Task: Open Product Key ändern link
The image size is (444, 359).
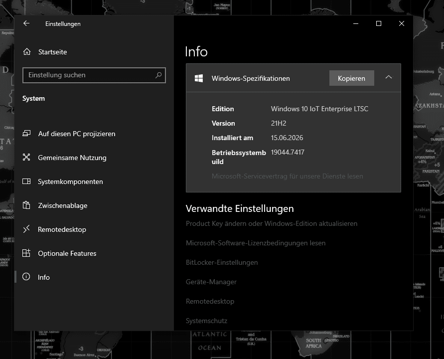Action: 271,223
